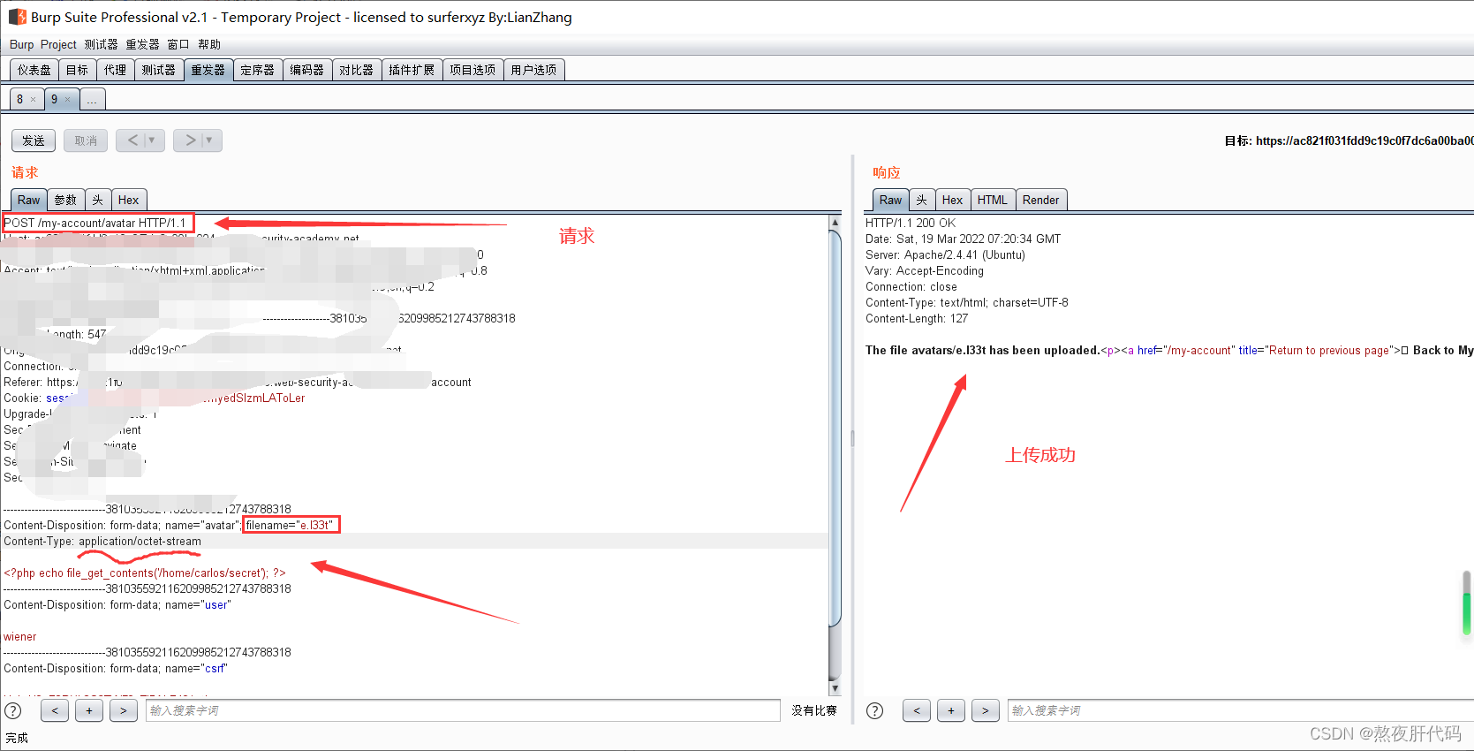Click request search next match button
The image size is (1474, 751).
pyautogui.click(x=124, y=710)
